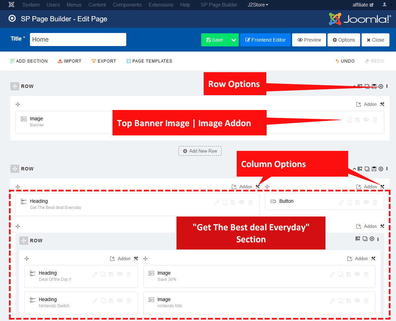
Task: Open column options above Button addon
Action: [382, 187]
